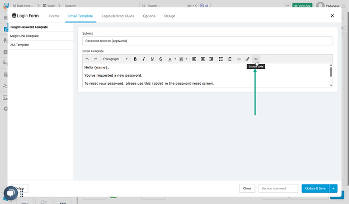
Task: Expand text color dropdown arrow
Action: pyautogui.click(x=175, y=59)
